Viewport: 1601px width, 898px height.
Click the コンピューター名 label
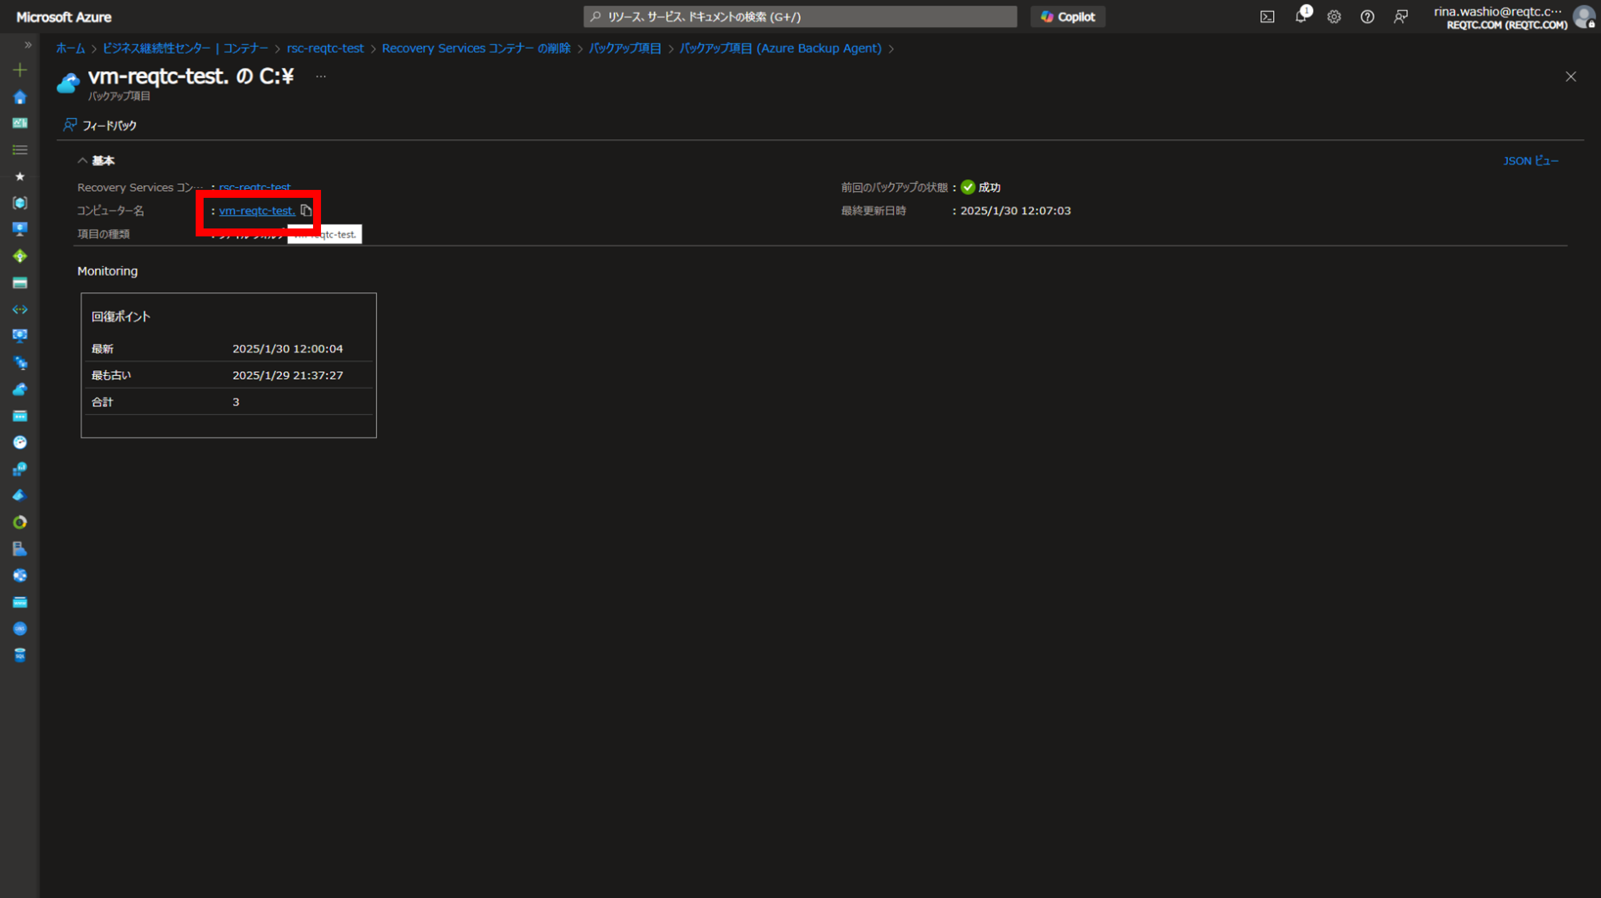110,211
